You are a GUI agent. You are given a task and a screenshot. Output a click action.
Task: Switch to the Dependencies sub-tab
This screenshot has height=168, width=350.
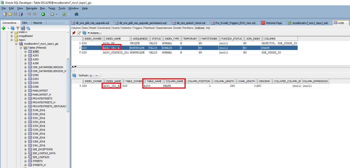[164, 28]
